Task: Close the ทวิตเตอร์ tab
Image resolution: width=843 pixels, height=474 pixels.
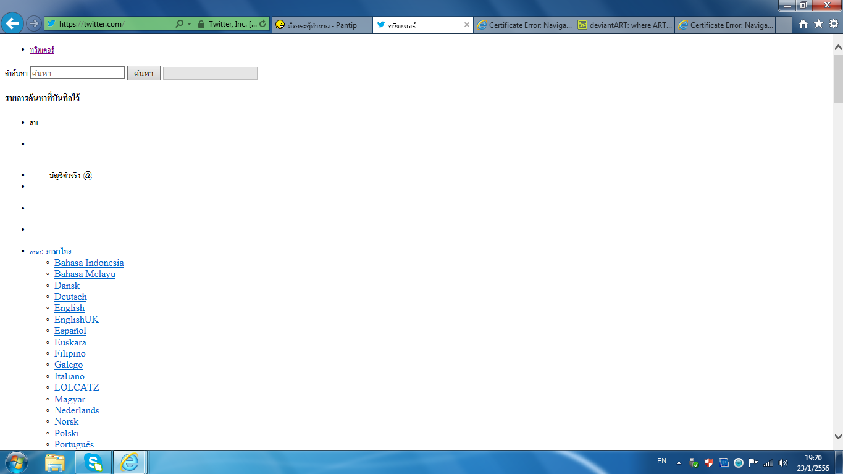Action: [467, 25]
